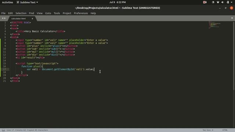Click onclick="div()" on line 12
The width and height of the screenshot is (235, 132).
click(x=49, y=55)
